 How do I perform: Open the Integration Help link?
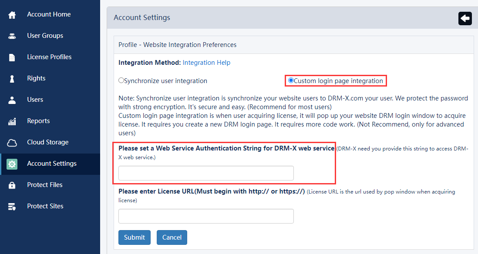click(206, 62)
